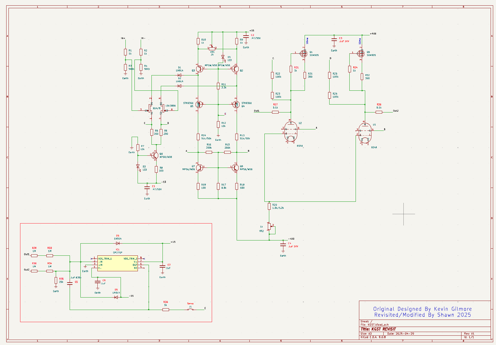The image size is (496, 345).
Task: Click MOSFET Q1 near the +400 rail
Action: 304,53
